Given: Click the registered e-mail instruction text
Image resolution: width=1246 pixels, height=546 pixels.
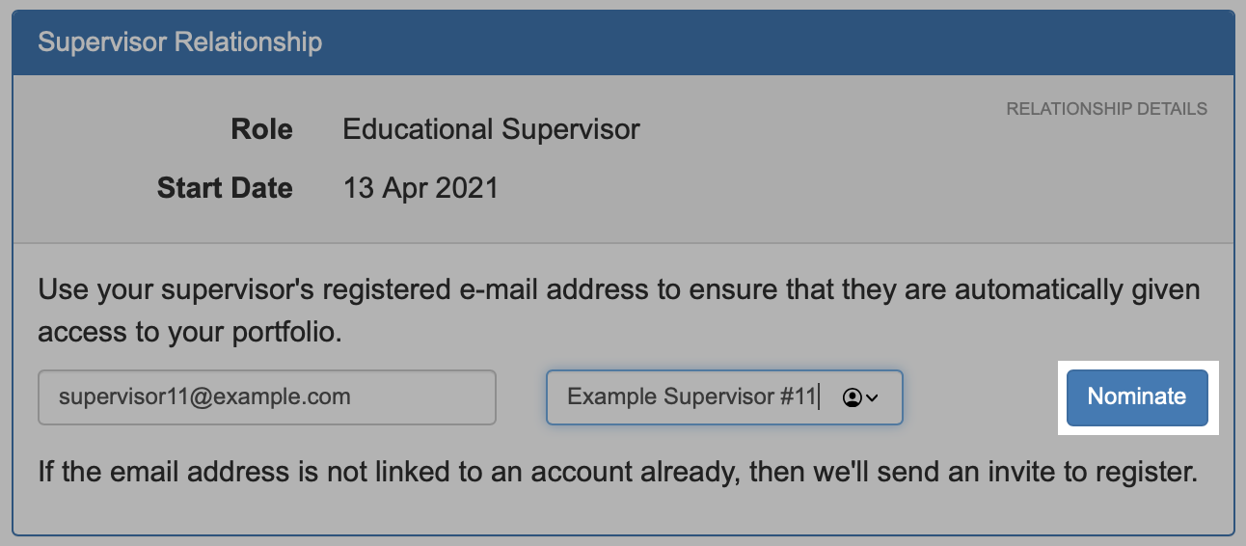Looking at the screenshot, I should point(617,289).
